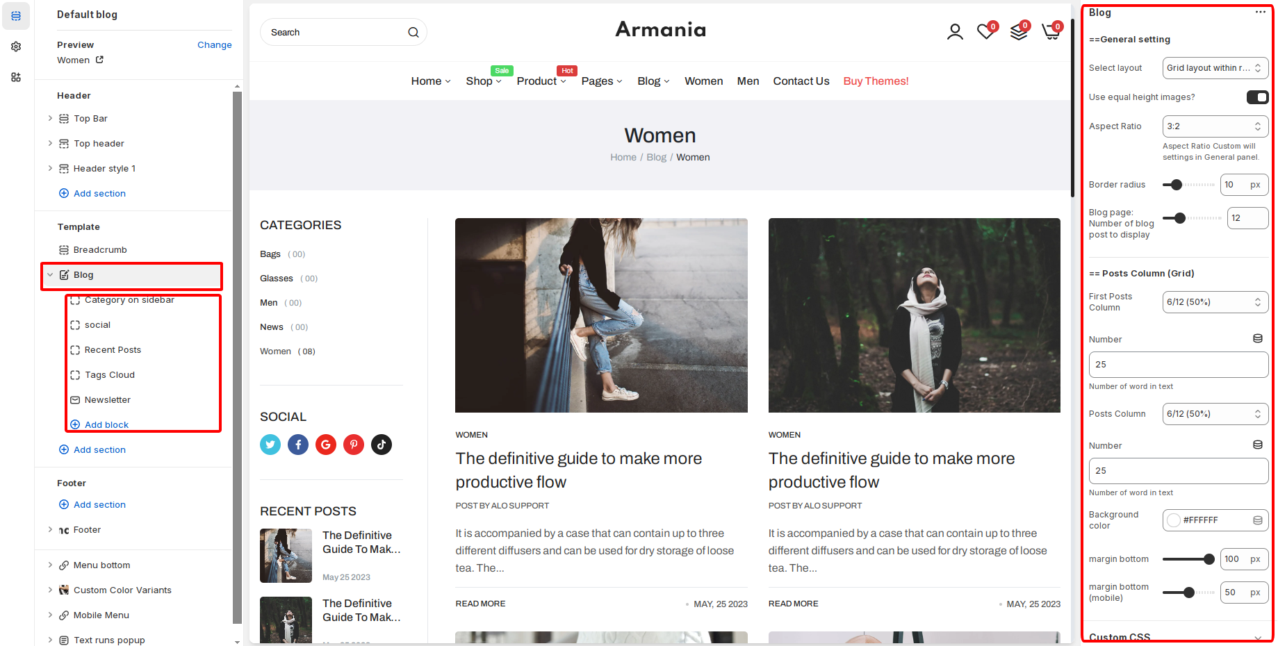This screenshot has height=646, width=1278.
Task: Add block to Blog section
Action: 99,425
